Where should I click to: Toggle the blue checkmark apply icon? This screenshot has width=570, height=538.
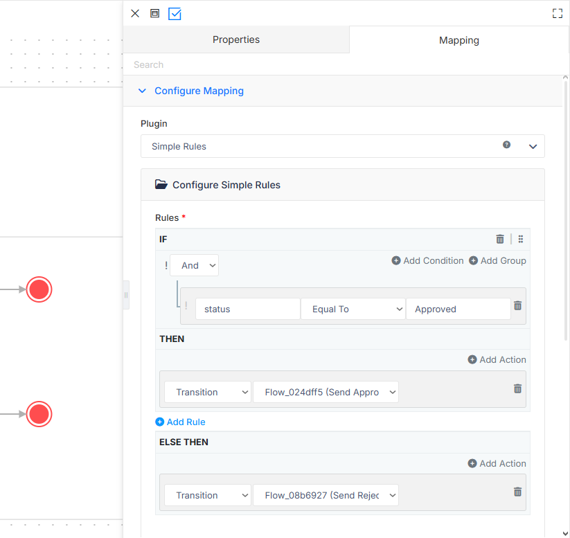point(175,14)
